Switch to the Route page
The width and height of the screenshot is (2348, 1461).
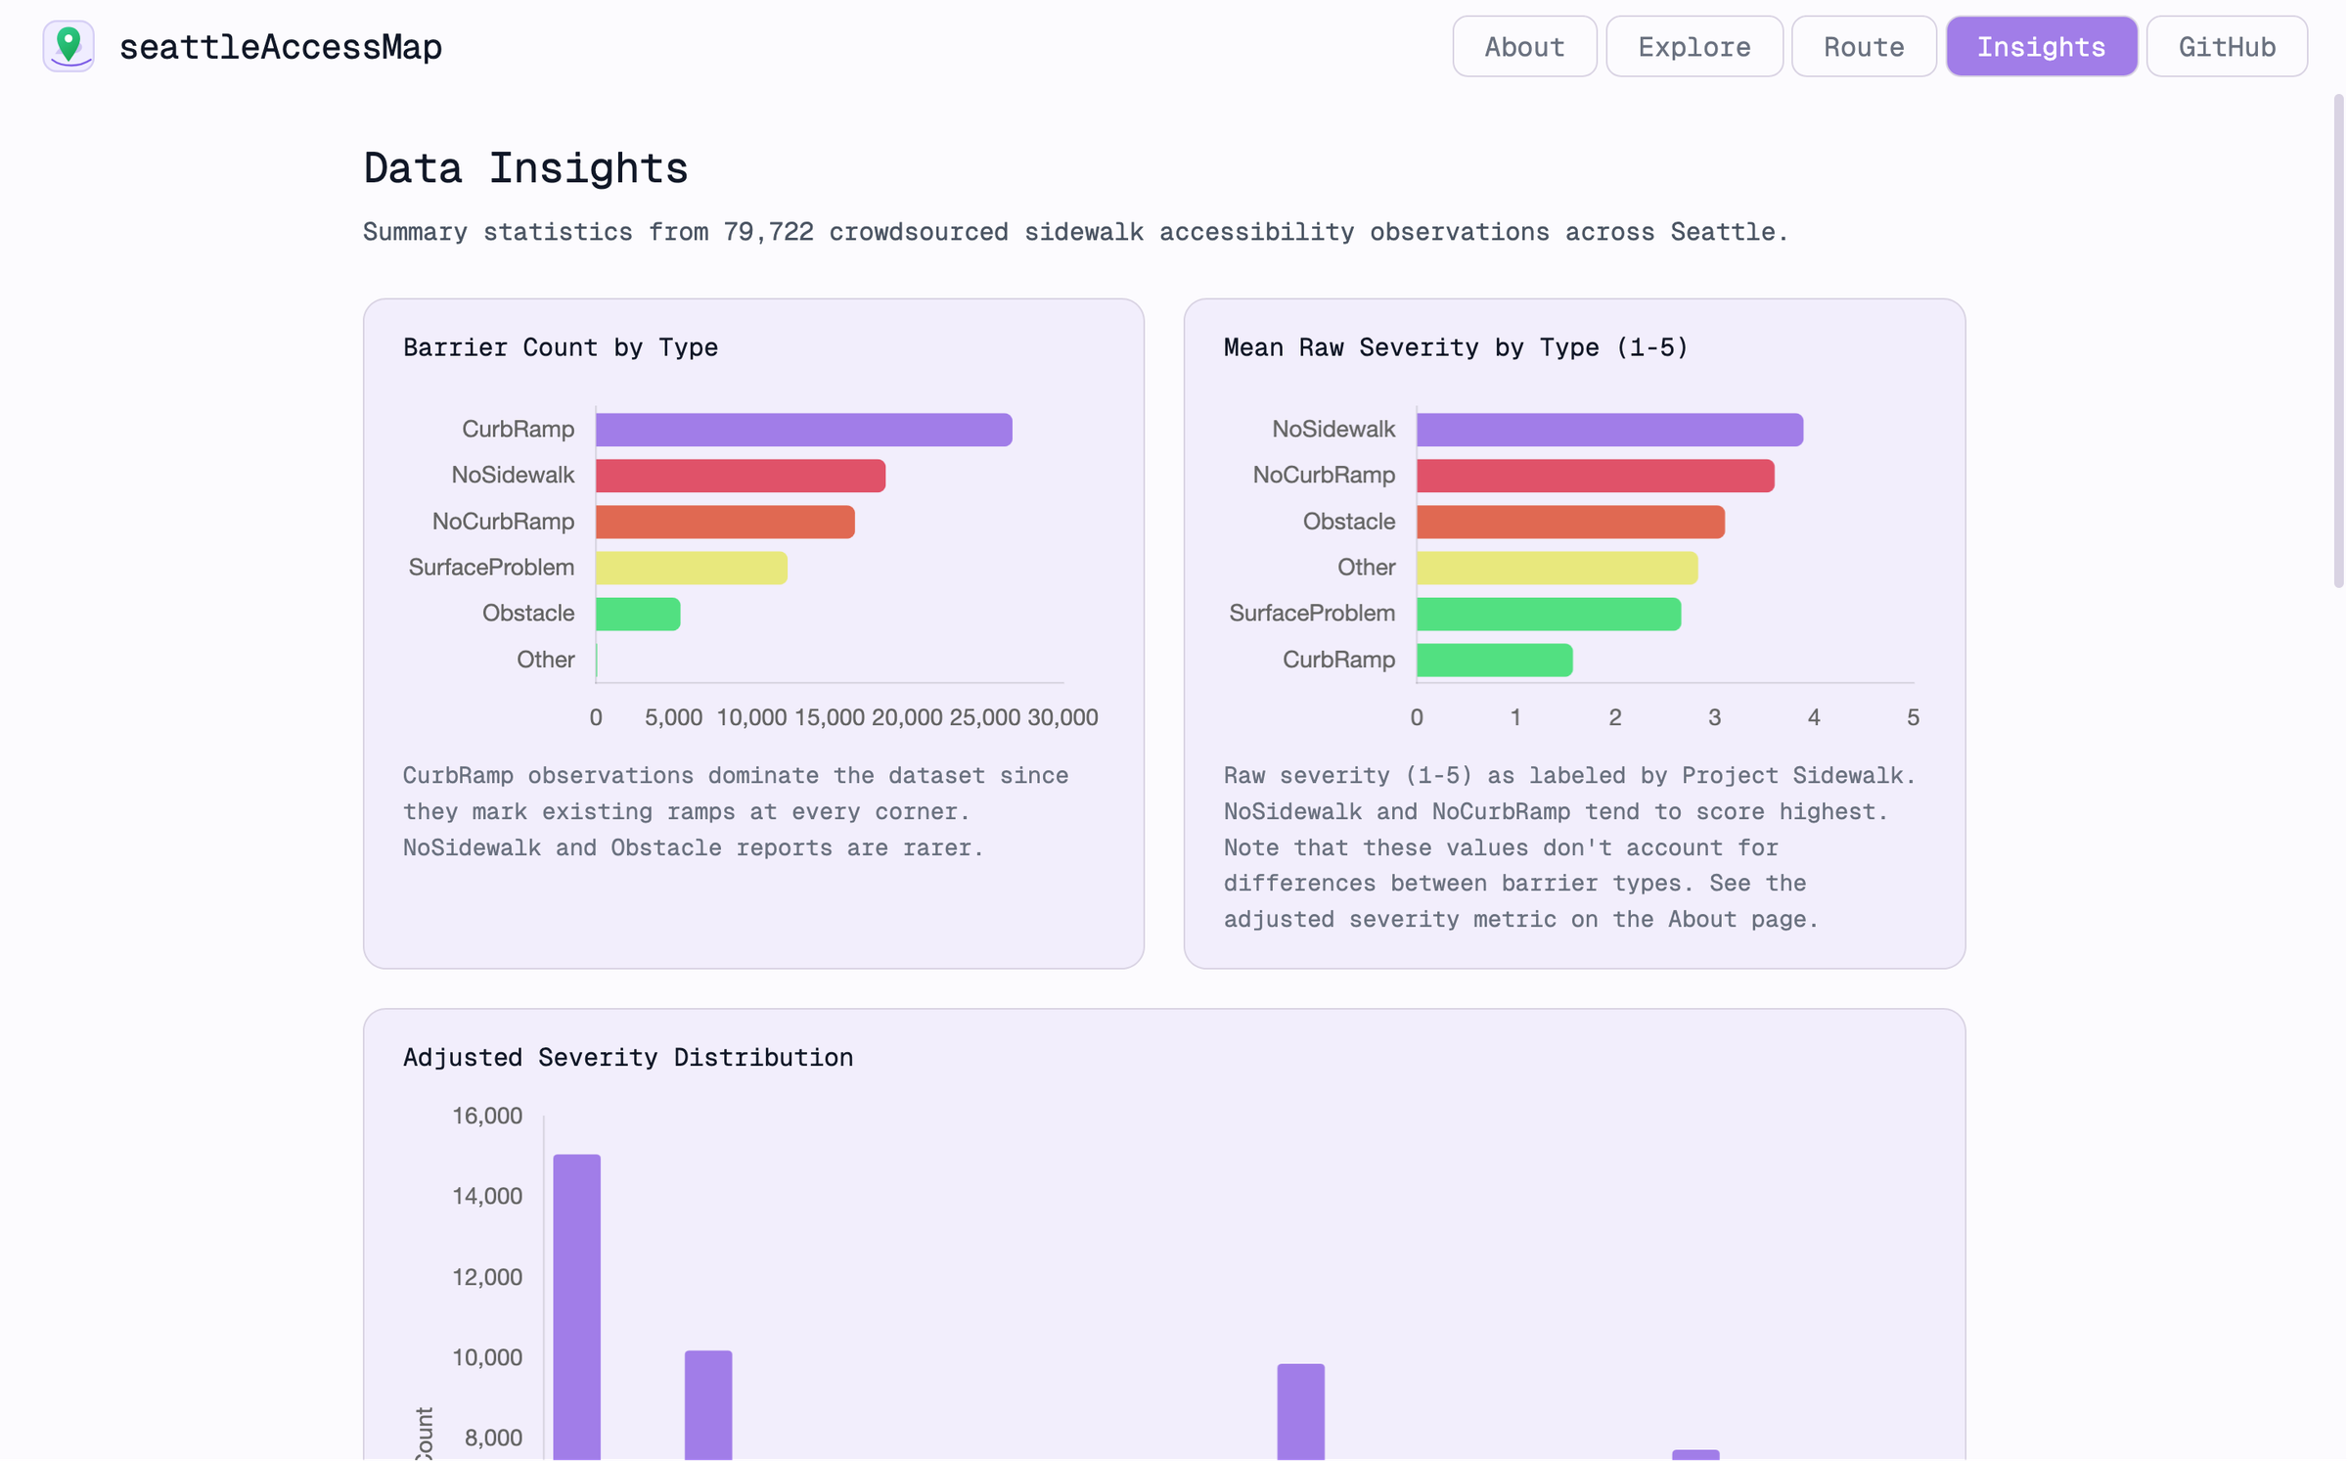1863,45
